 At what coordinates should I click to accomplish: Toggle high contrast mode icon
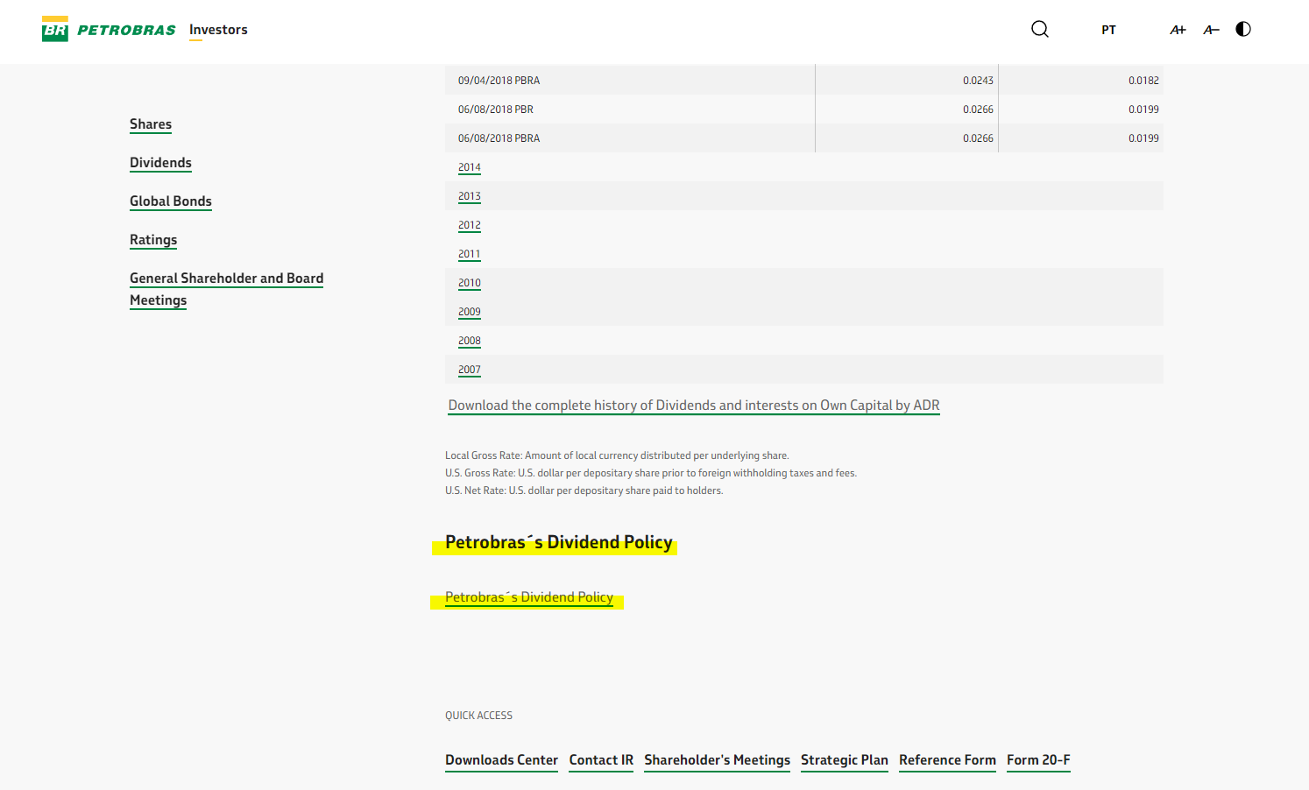pos(1243,29)
